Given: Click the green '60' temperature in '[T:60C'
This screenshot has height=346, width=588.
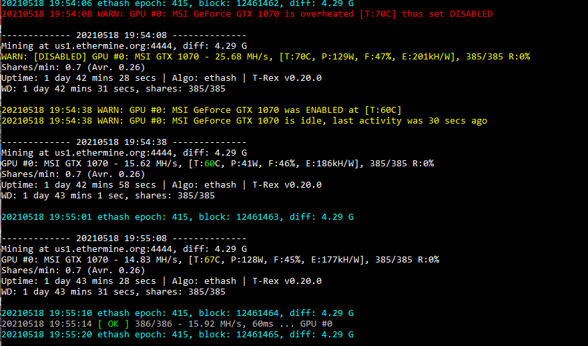Looking at the screenshot, I should coord(210,164).
